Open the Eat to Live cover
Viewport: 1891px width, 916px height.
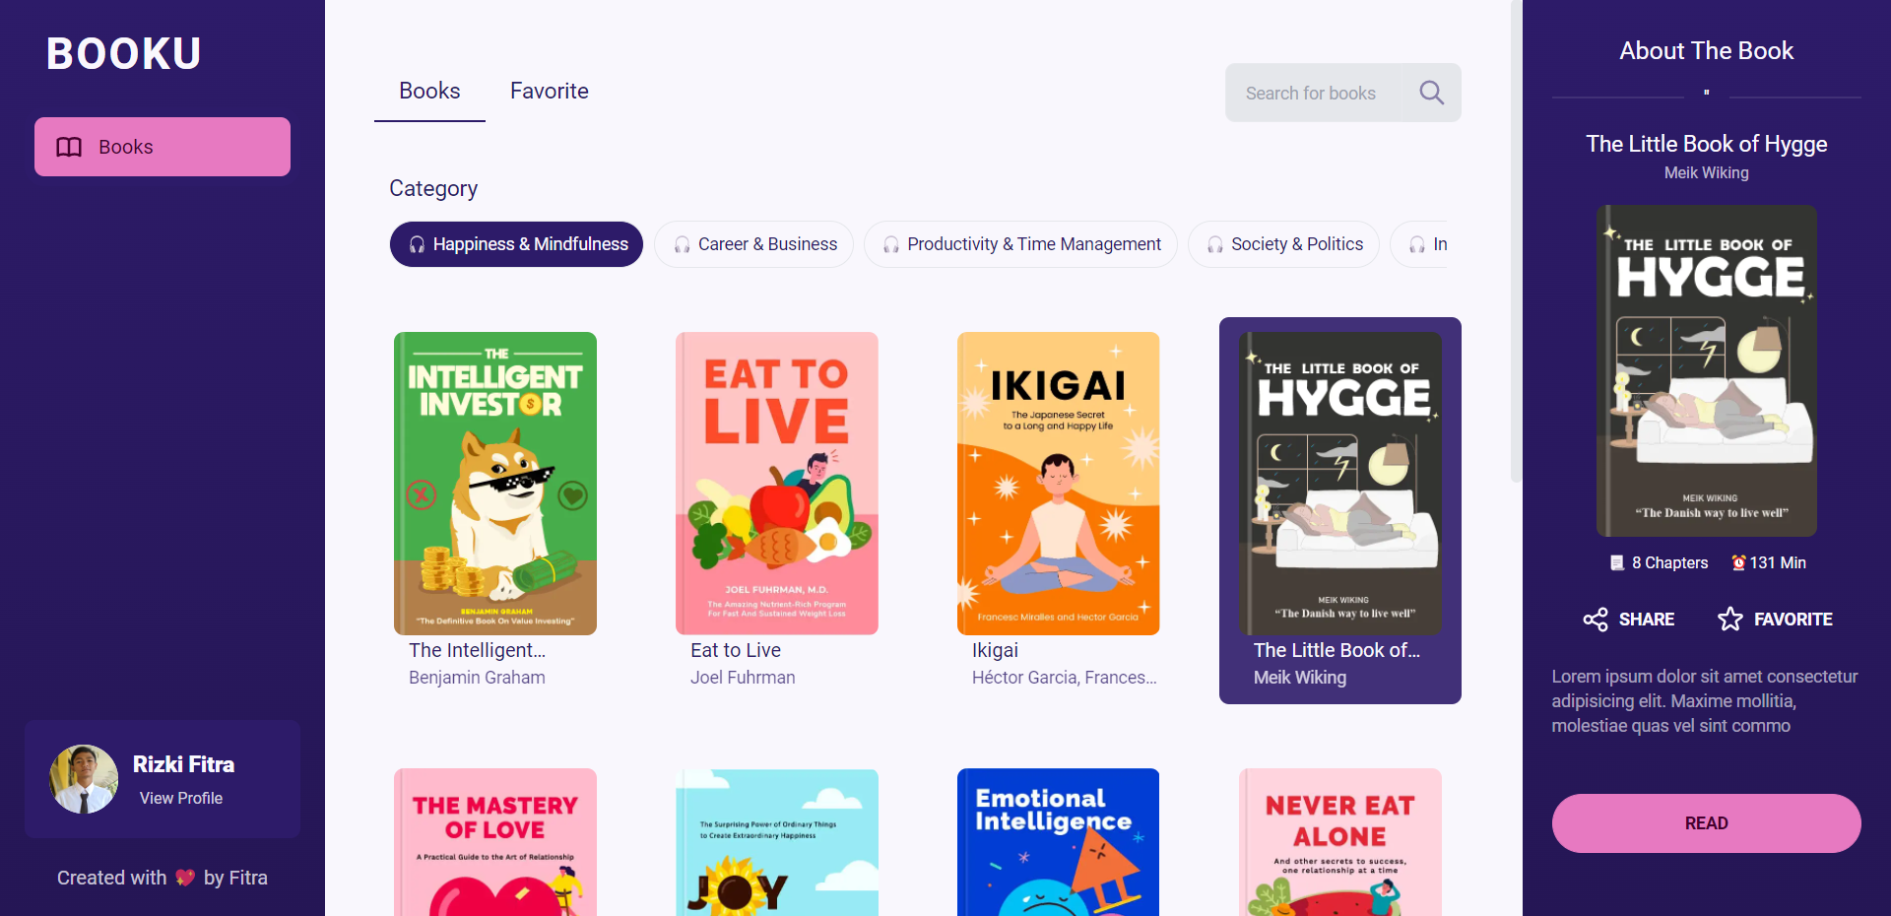[777, 484]
